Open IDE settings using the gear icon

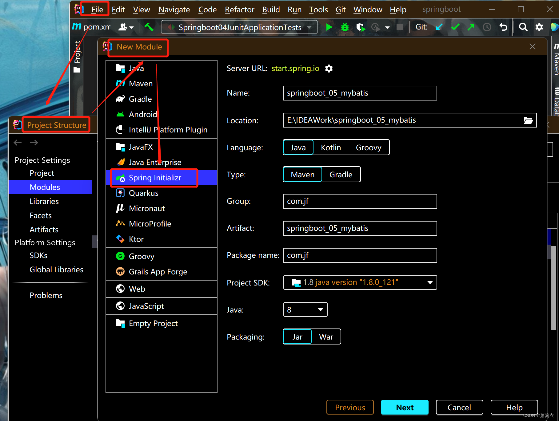pyautogui.click(x=539, y=27)
